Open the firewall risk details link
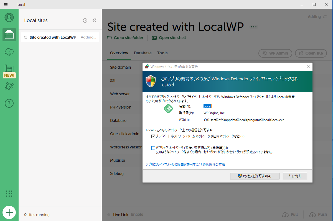This screenshot has height=221, width=333. click(185, 165)
